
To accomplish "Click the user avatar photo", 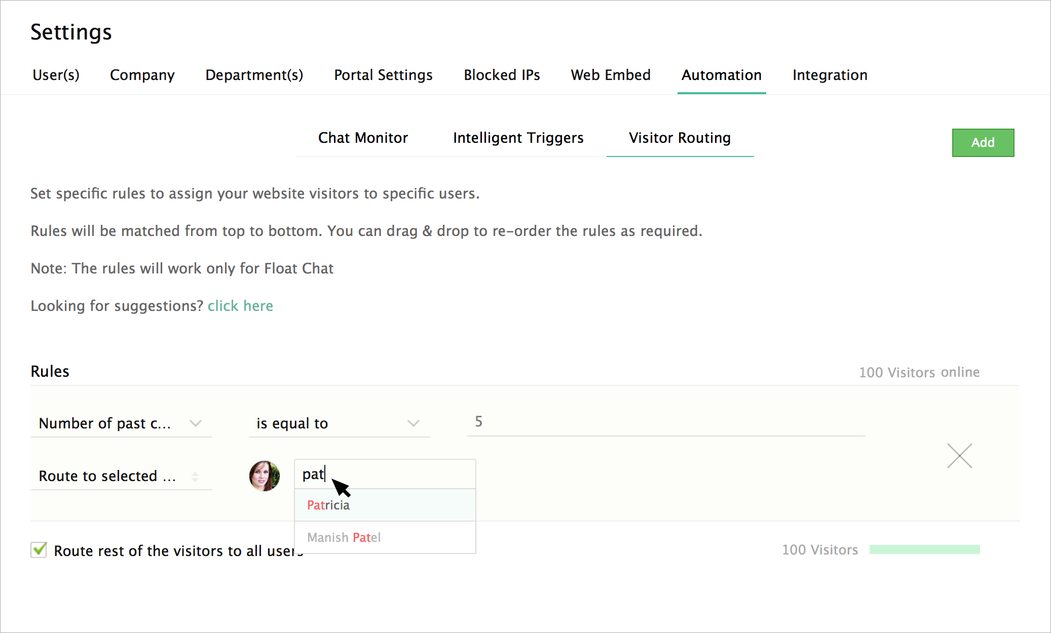I will click(x=265, y=476).
